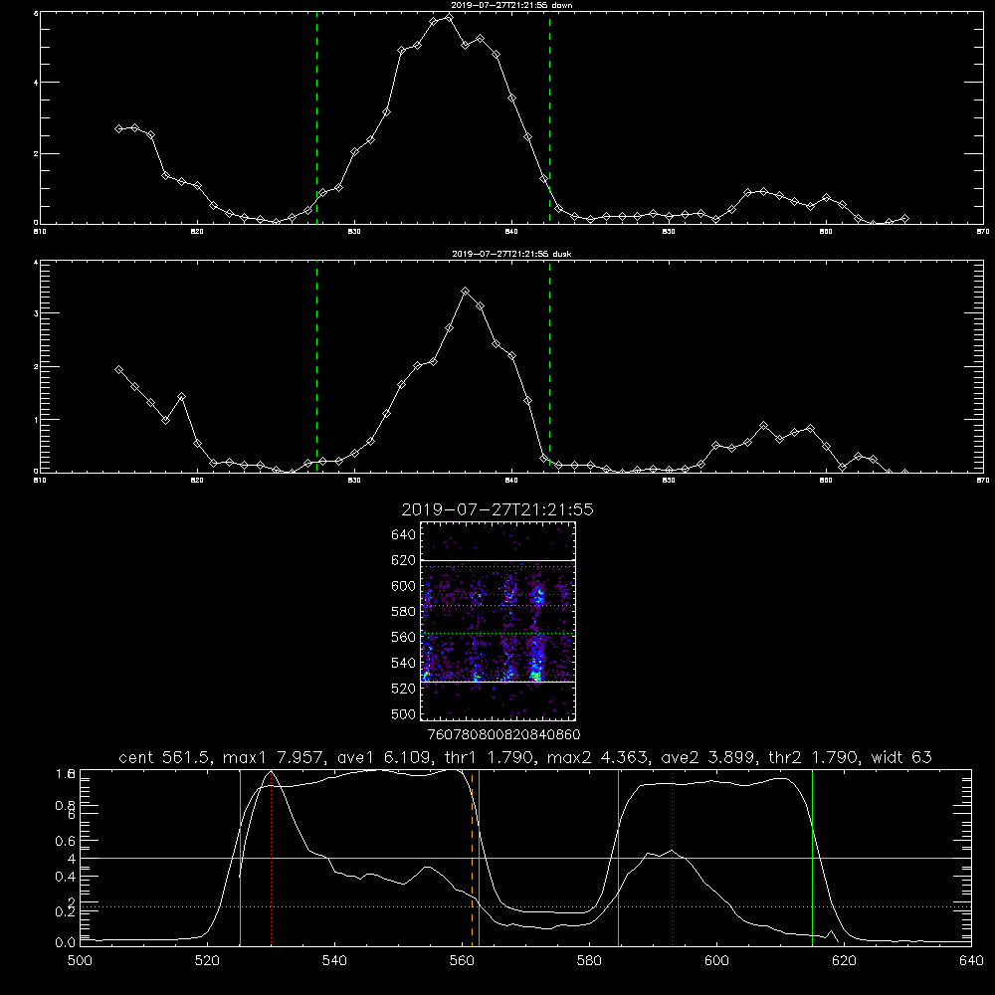The image size is (995, 995).
Task: Click the '560' label on bottom plot x-axis
Action: pos(462,961)
